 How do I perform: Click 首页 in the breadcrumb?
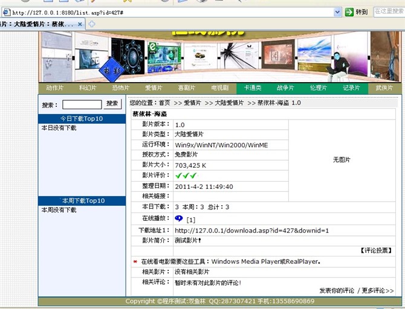[164, 103]
